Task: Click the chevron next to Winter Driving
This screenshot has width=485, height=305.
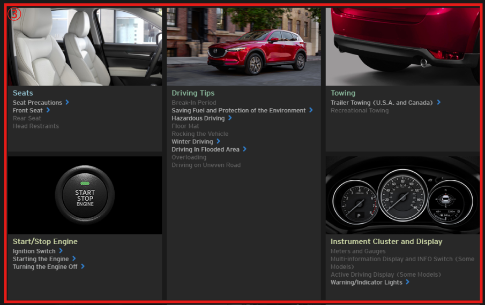Action: (218, 141)
